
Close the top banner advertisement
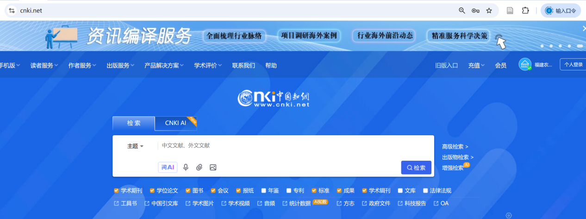584,29
